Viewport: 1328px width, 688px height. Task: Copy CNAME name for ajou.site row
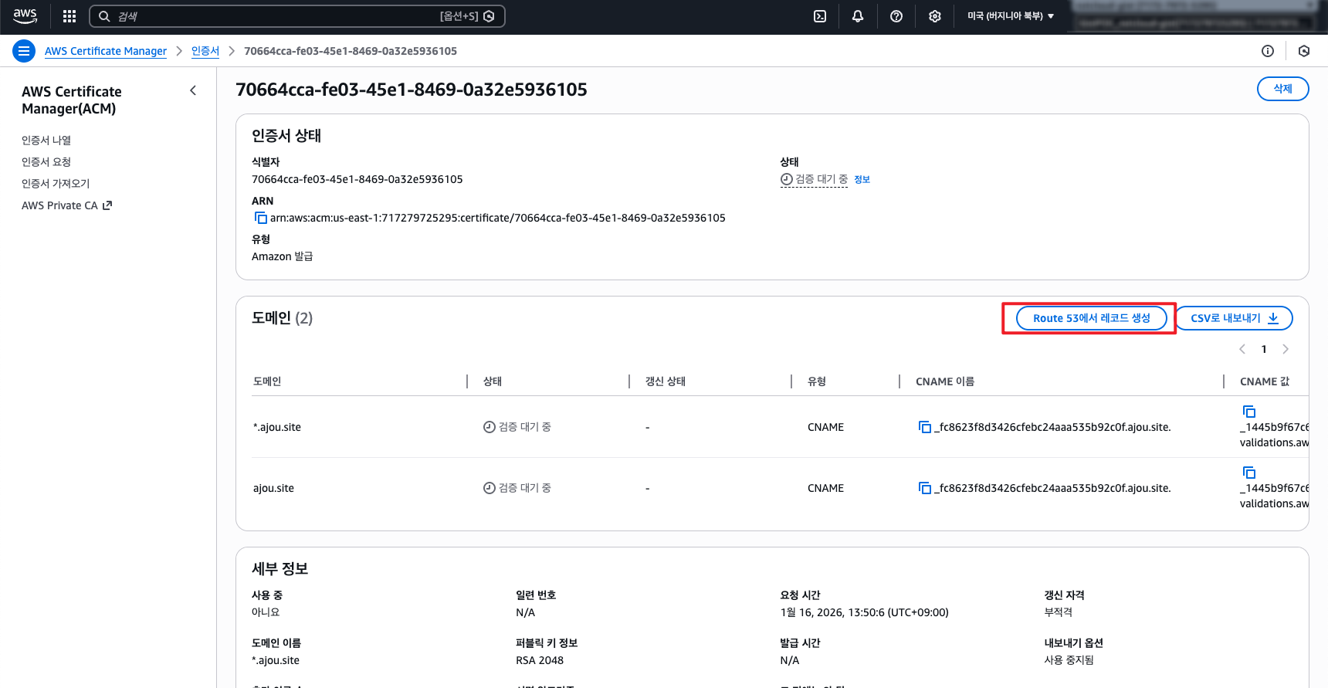click(x=925, y=488)
